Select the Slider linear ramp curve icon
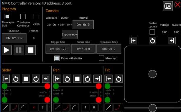The width and height of the screenshot is (181, 112). click(6, 107)
